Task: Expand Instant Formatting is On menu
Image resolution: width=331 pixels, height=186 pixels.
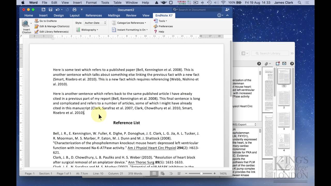Action: point(132,30)
